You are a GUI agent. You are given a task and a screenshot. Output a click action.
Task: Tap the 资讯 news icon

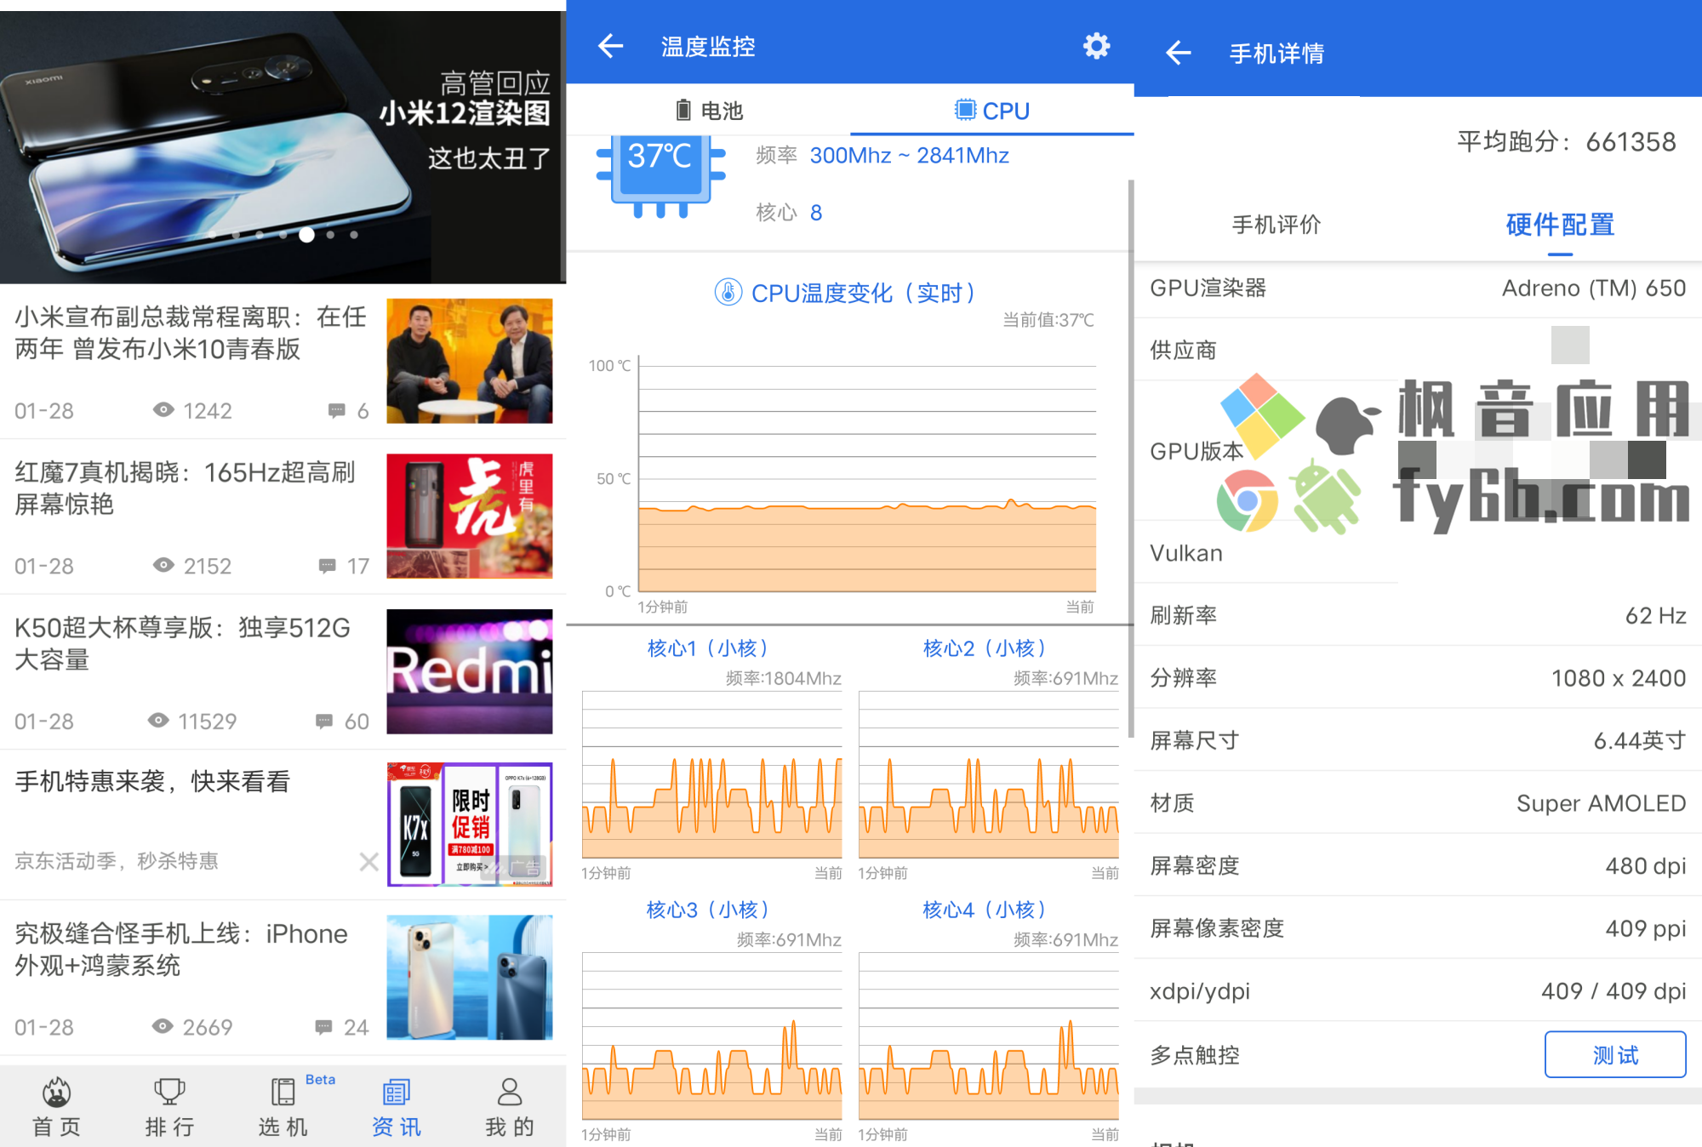coord(396,1092)
